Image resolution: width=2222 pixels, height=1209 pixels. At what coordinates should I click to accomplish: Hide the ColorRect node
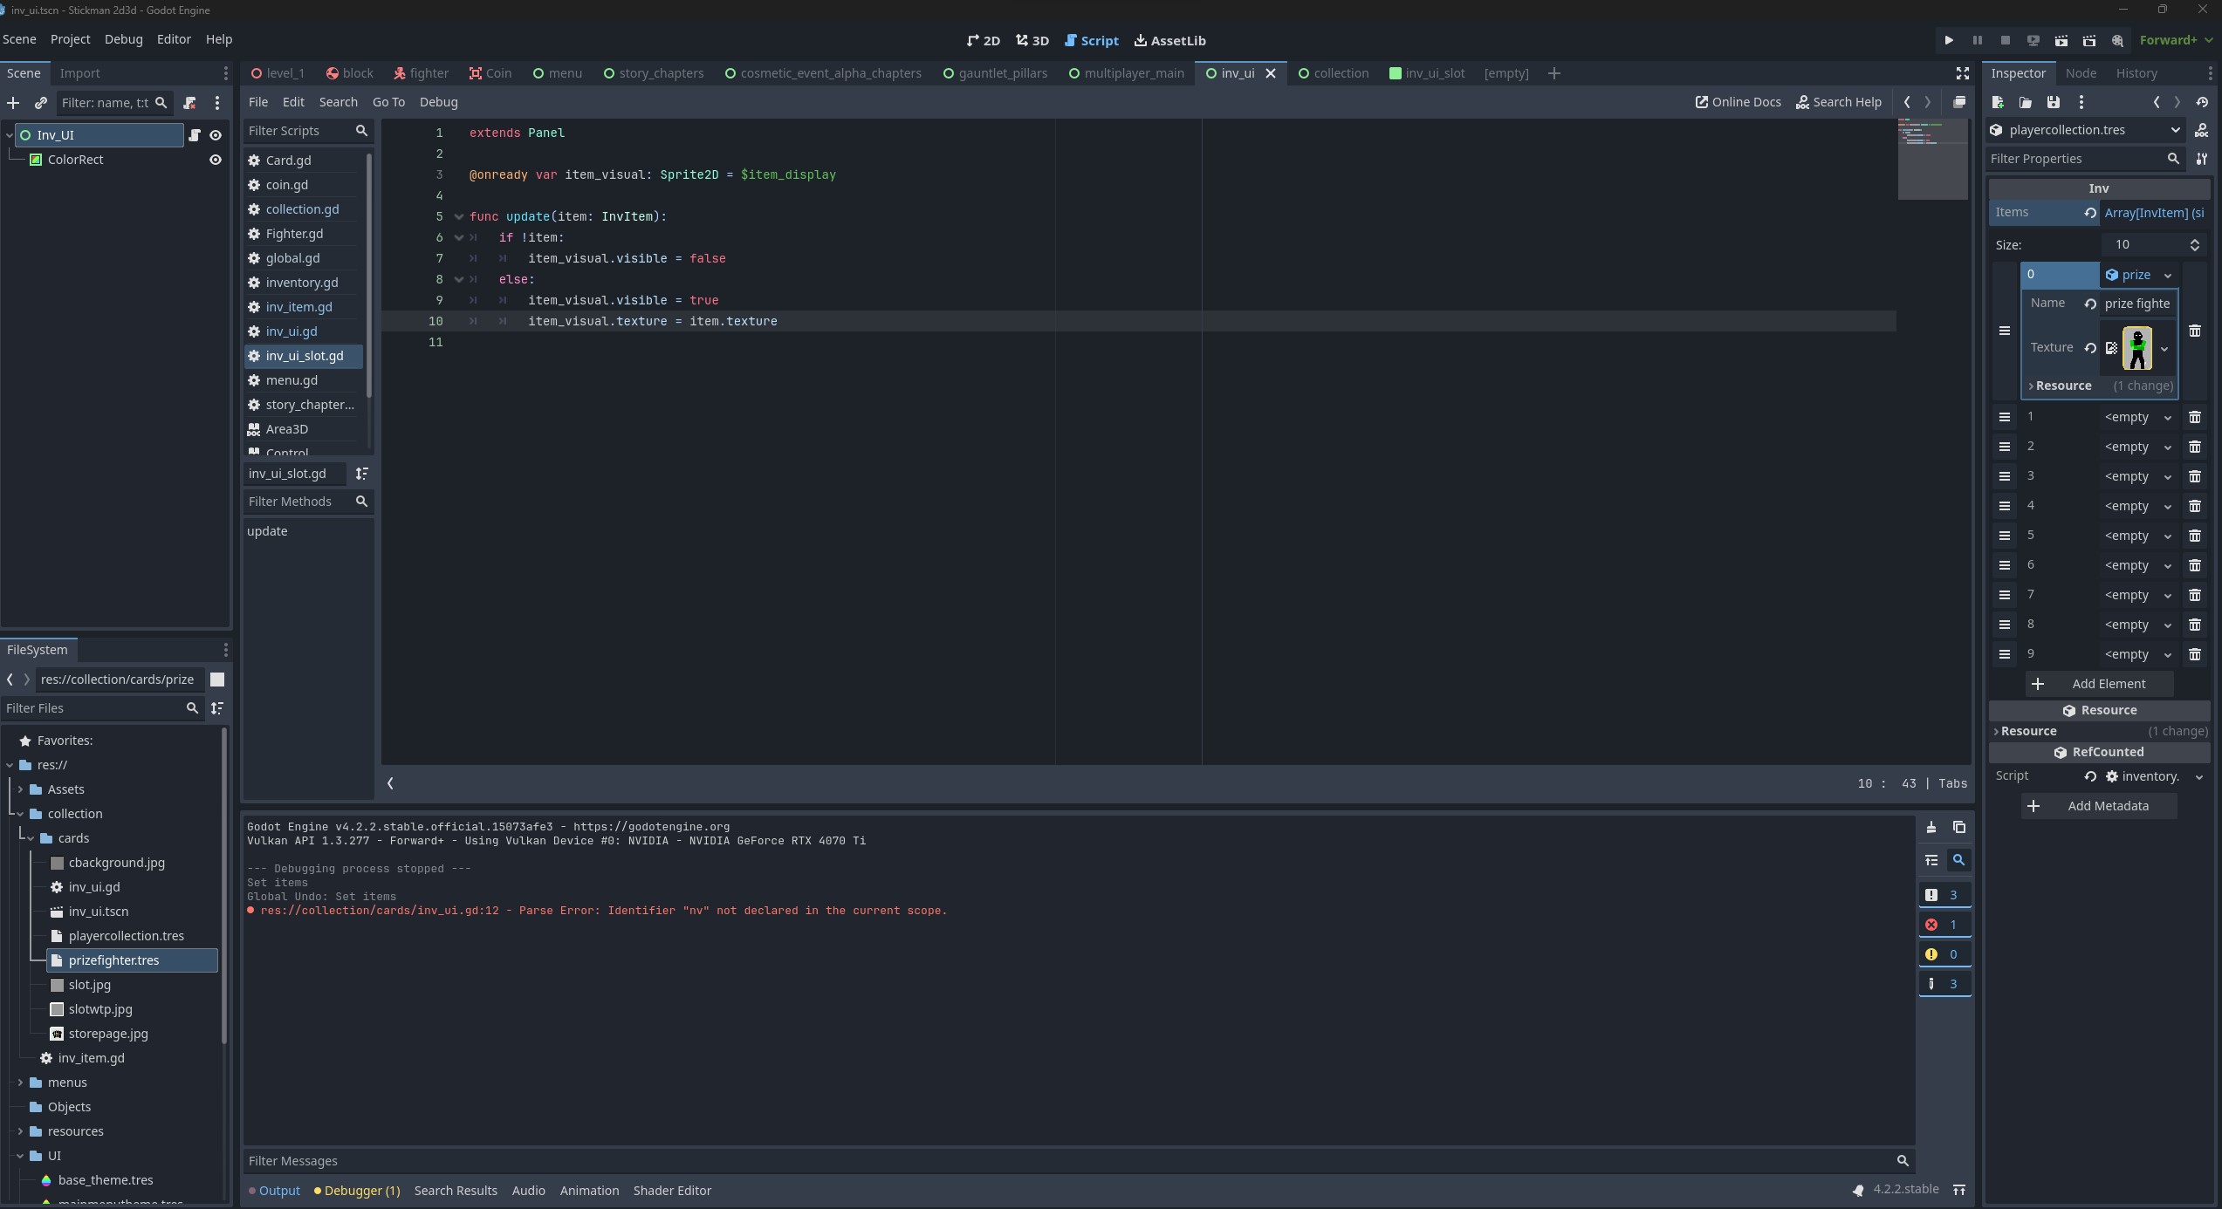point(215,160)
